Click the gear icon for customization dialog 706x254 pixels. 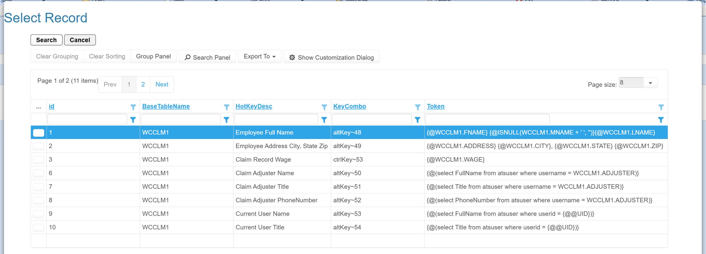click(x=292, y=57)
